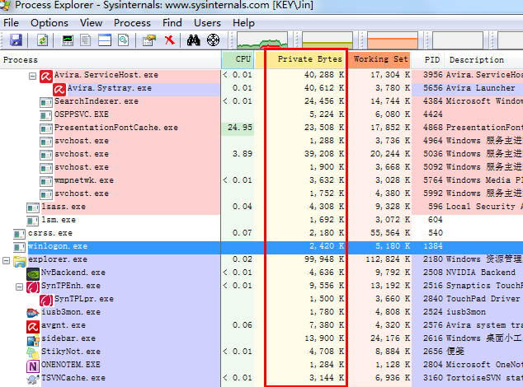Sort by the CPU column header
The height and width of the screenshot is (387, 523).
tap(238, 59)
